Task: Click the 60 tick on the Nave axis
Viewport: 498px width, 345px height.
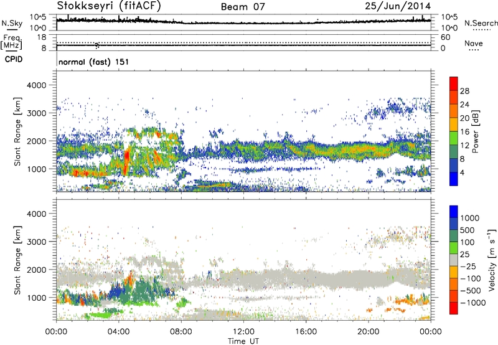Action: point(445,37)
